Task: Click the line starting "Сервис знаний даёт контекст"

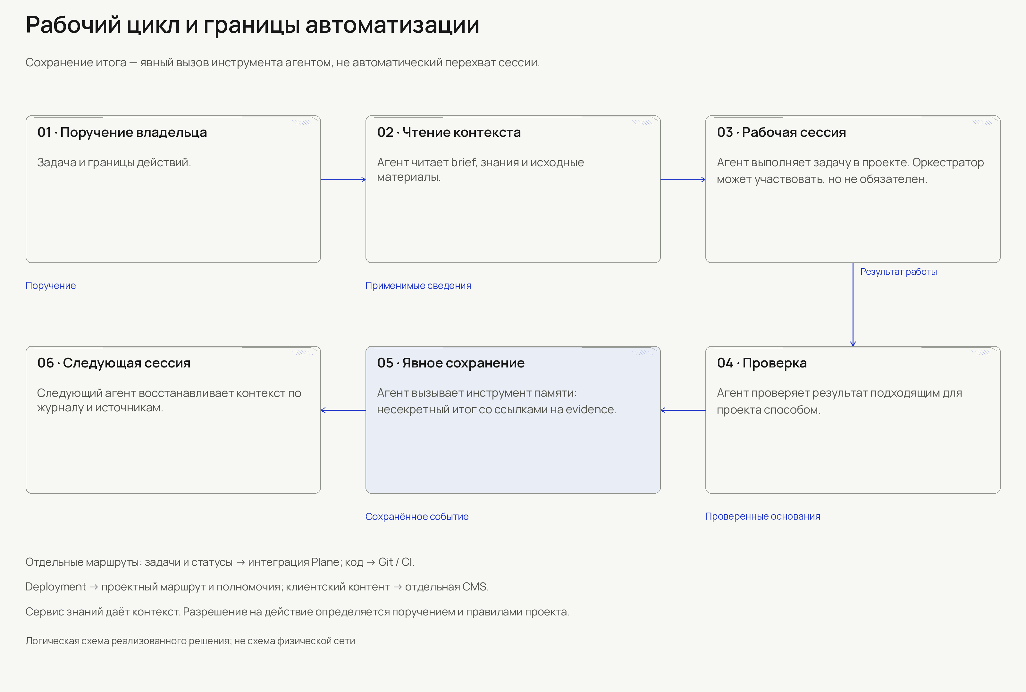Action: pos(298,612)
